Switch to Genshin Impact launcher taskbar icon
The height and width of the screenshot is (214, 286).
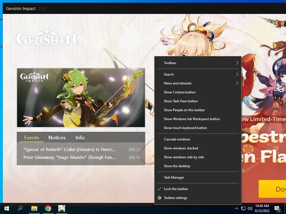(62, 208)
